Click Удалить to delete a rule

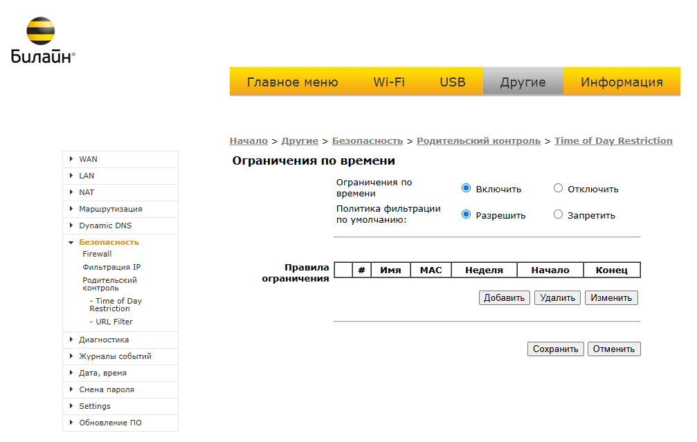(557, 298)
